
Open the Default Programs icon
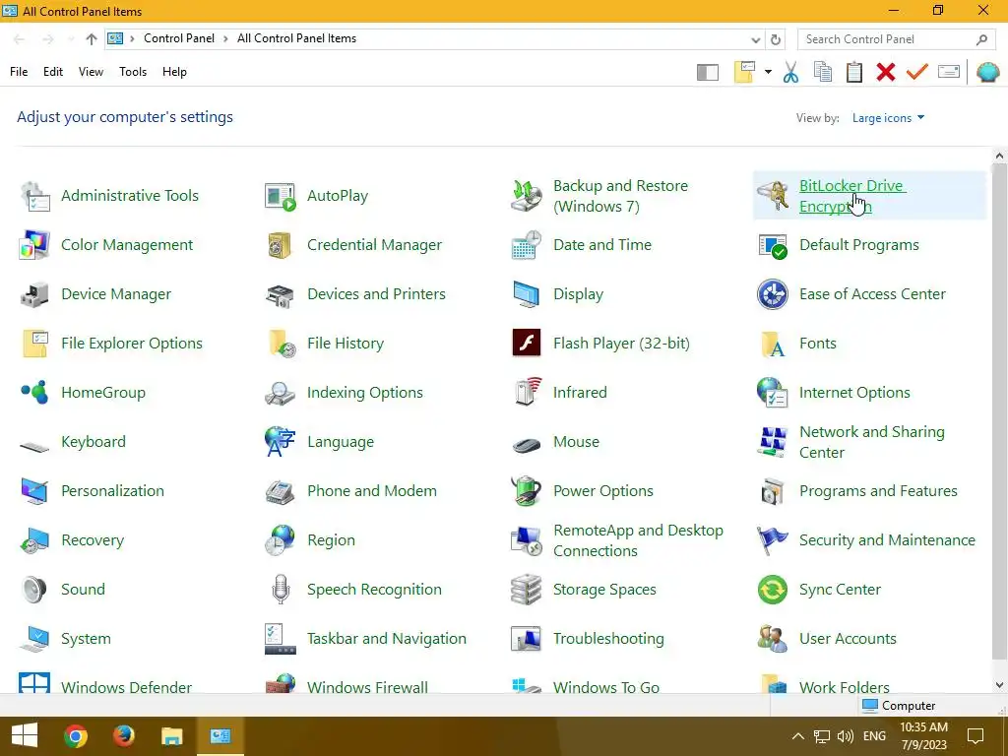pos(772,245)
